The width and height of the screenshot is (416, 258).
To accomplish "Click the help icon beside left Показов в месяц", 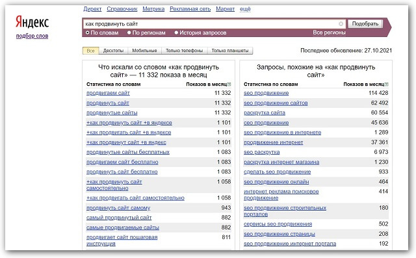I will [229, 84].
